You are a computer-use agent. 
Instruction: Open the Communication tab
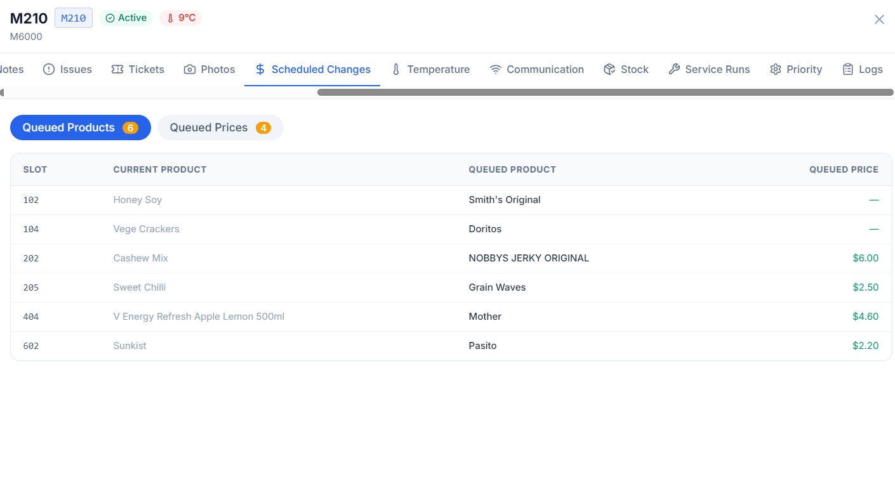[x=537, y=69]
